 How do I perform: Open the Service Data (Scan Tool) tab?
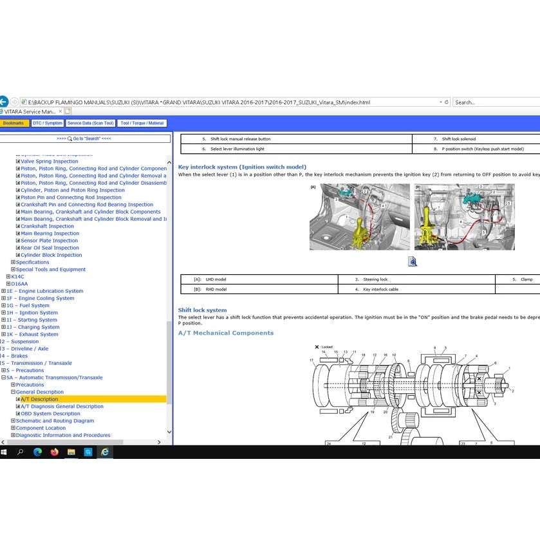click(91, 123)
